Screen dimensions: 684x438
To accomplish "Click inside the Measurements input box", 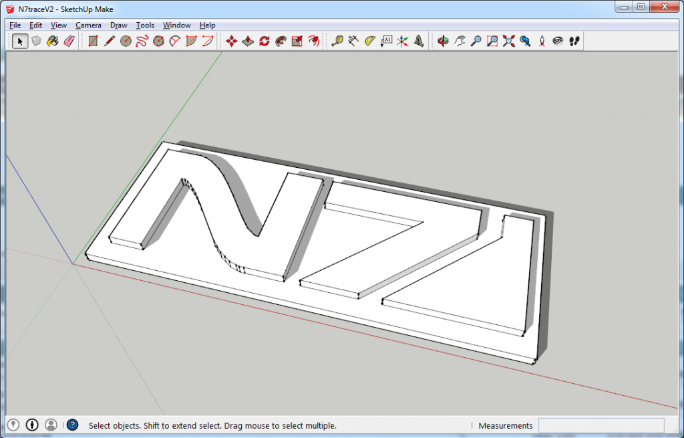I will (x=601, y=425).
